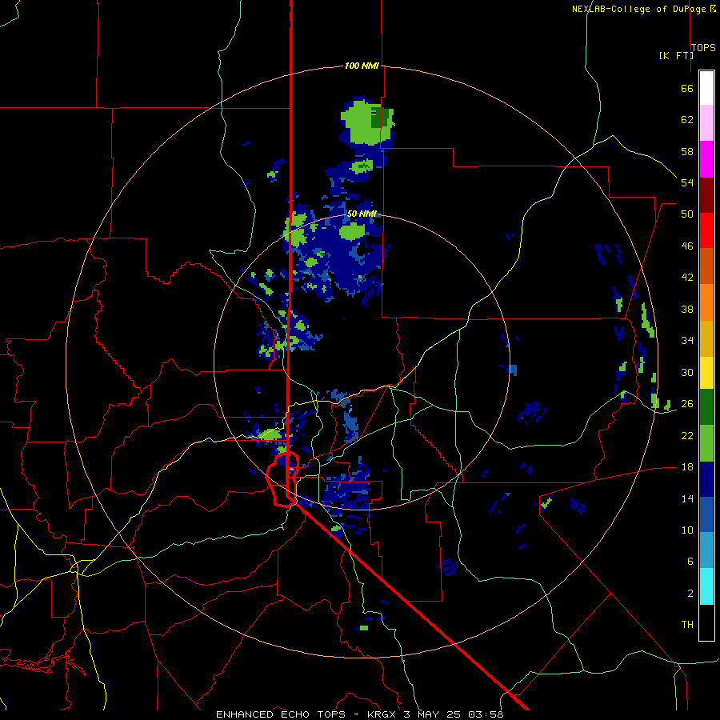Click the light orange legend swatch
The height and width of the screenshot is (720, 720).
coord(706,302)
